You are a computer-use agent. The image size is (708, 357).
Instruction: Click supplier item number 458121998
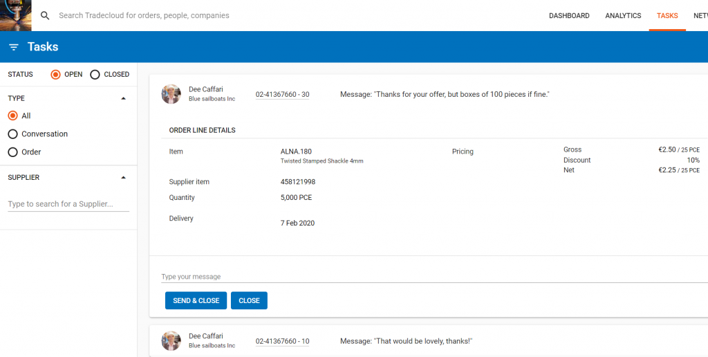pyautogui.click(x=298, y=182)
